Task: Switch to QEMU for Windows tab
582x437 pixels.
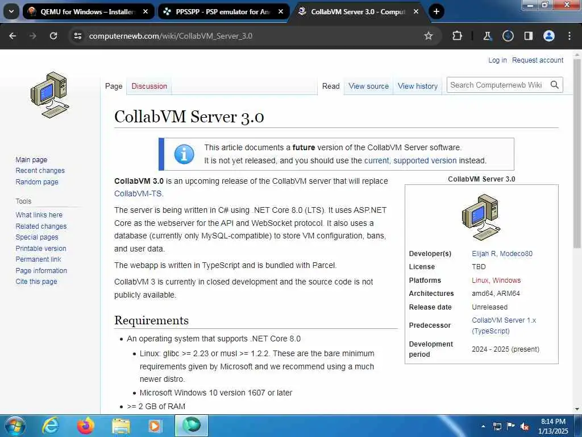Action: [x=88, y=11]
